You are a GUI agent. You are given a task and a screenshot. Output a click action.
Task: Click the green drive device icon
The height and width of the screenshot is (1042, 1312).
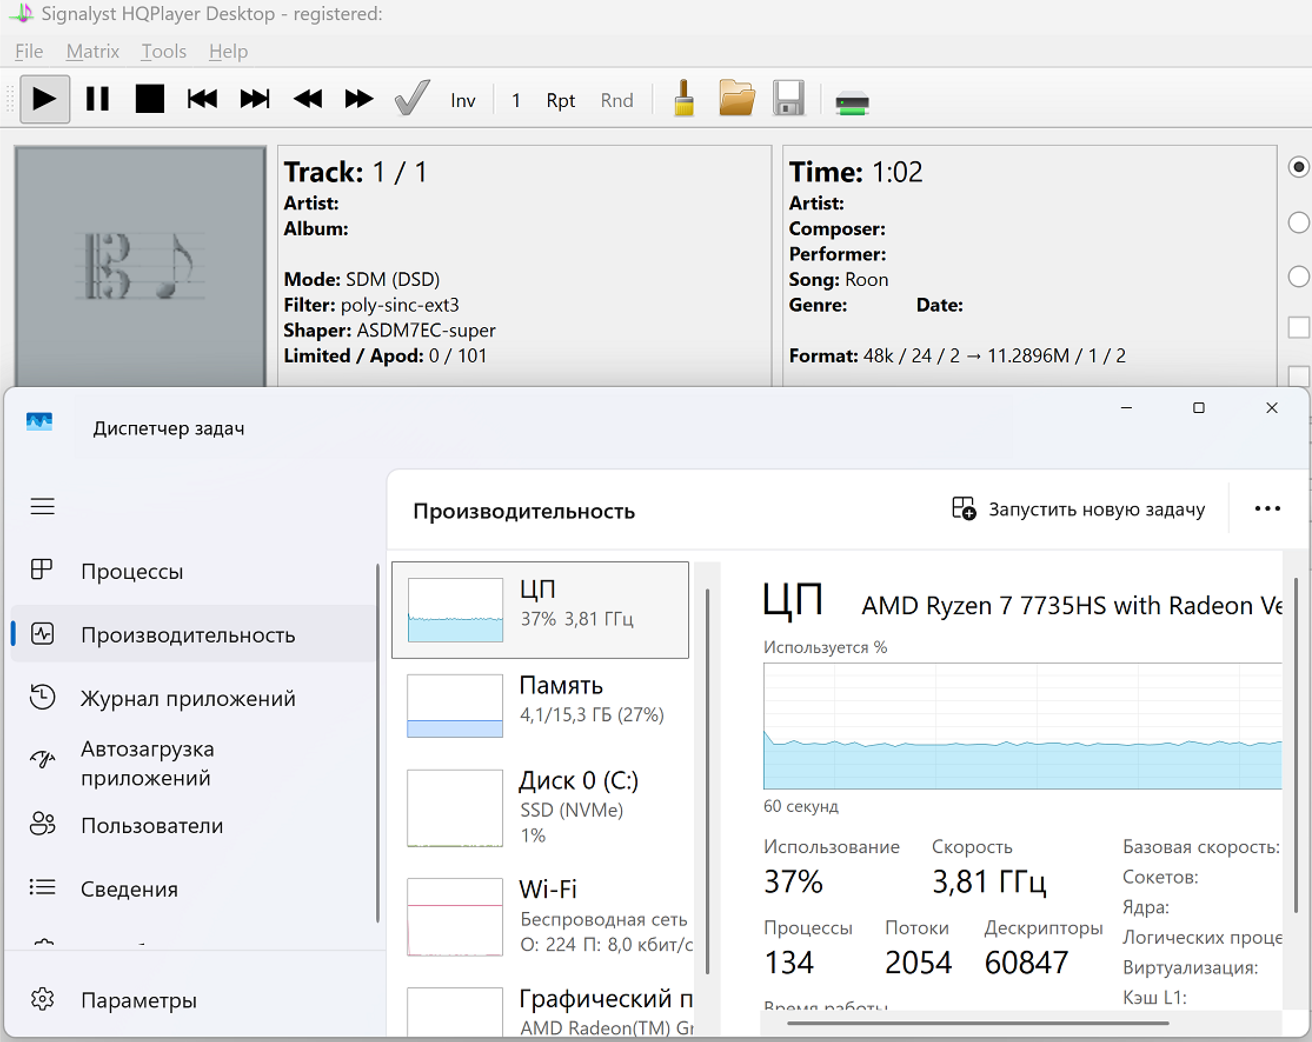click(852, 102)
